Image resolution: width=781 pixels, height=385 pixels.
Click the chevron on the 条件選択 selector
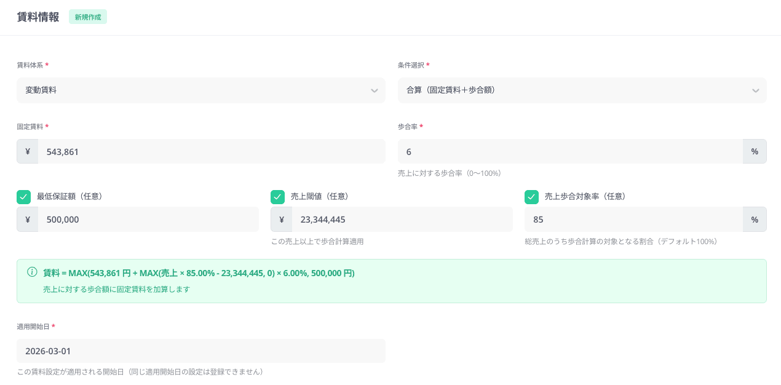[756, 90]
